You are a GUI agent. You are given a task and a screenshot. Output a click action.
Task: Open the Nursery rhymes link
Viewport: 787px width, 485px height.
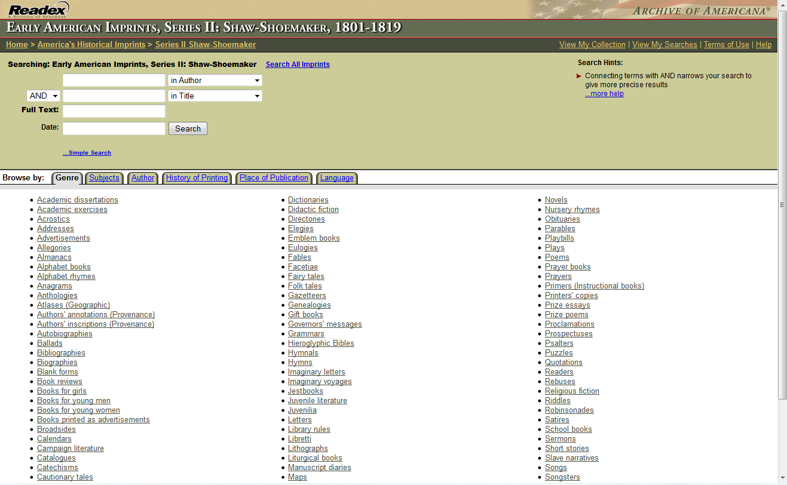(572, 210)
